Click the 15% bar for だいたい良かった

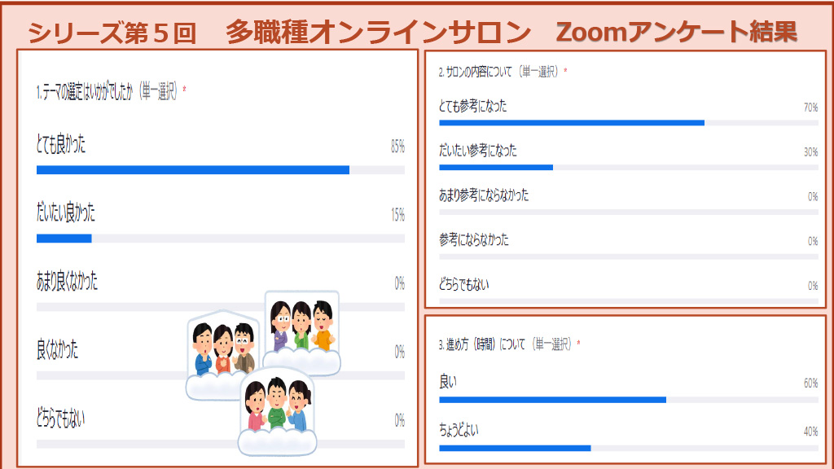(64, 239)
